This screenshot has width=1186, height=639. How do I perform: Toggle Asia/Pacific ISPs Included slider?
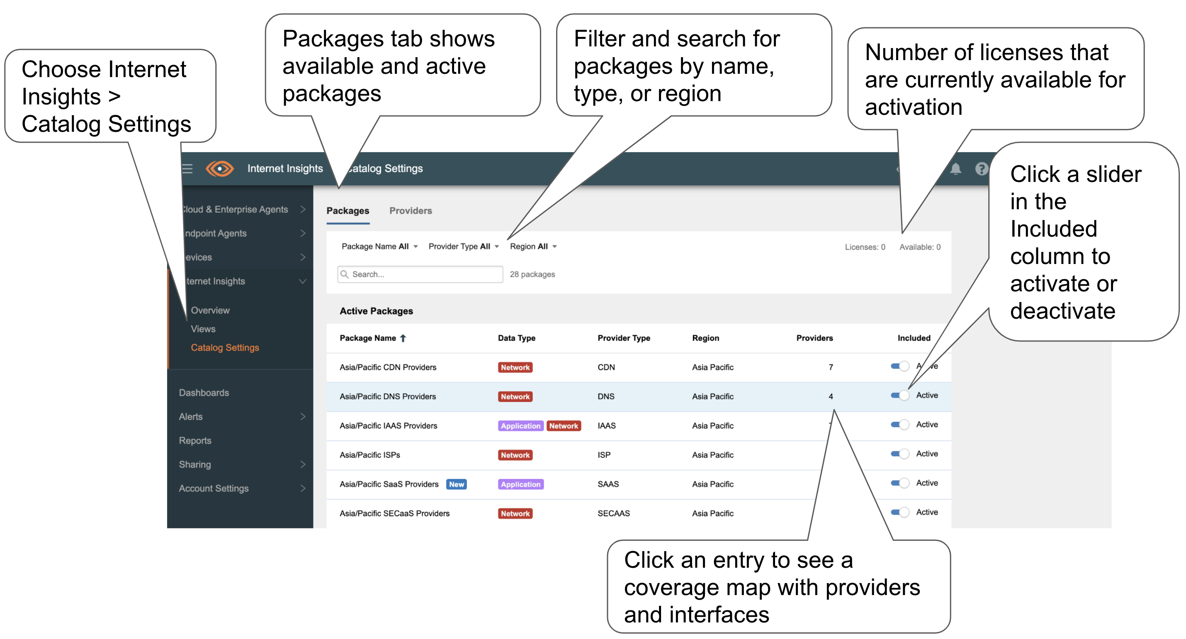(899, 454)
